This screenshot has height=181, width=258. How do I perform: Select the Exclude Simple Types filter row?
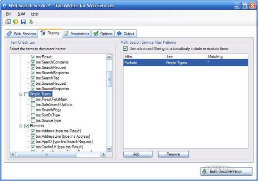pyautogui.click(x=185, y=63)
